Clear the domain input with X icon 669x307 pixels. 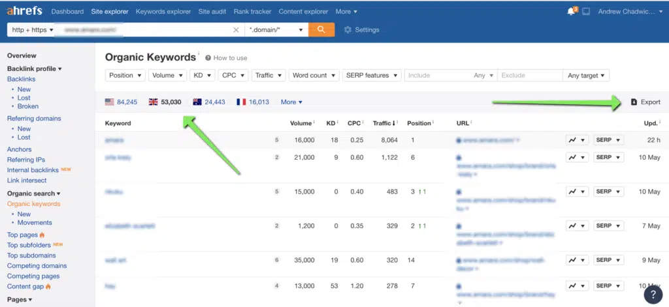(236, 30)
